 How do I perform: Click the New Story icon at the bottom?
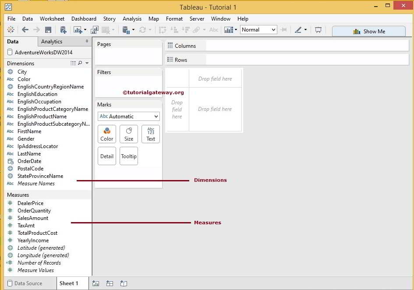click(x=124, y=283)
